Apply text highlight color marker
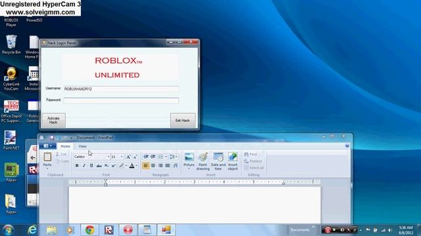This screenshot has height=236, width=421. (121, 166)
